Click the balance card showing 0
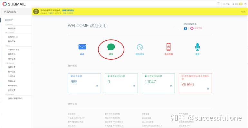The height and width of the screenshot is (128, 248). 121,83
